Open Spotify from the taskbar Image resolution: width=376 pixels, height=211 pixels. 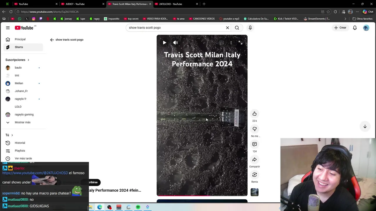click(138, 207)
